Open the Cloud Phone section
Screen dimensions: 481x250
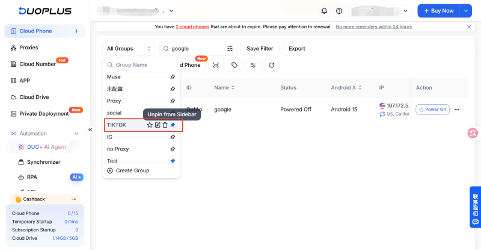(44, 31)
